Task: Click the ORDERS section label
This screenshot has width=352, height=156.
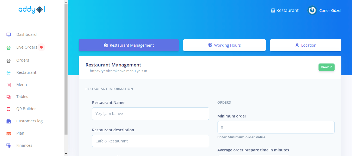Action: point(224,103)
